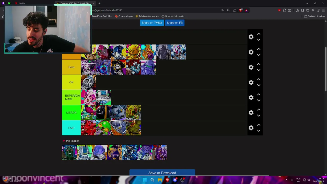Click Save or Download button
This screenshot has width=327, height=184.
162,173
